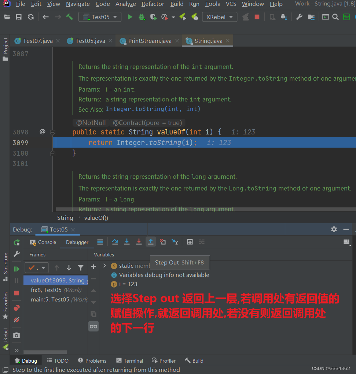Open the Evaluate Expression calculator icon
Image resolution: width=356 pixels, height=374 pixels.
pos(190,242)
